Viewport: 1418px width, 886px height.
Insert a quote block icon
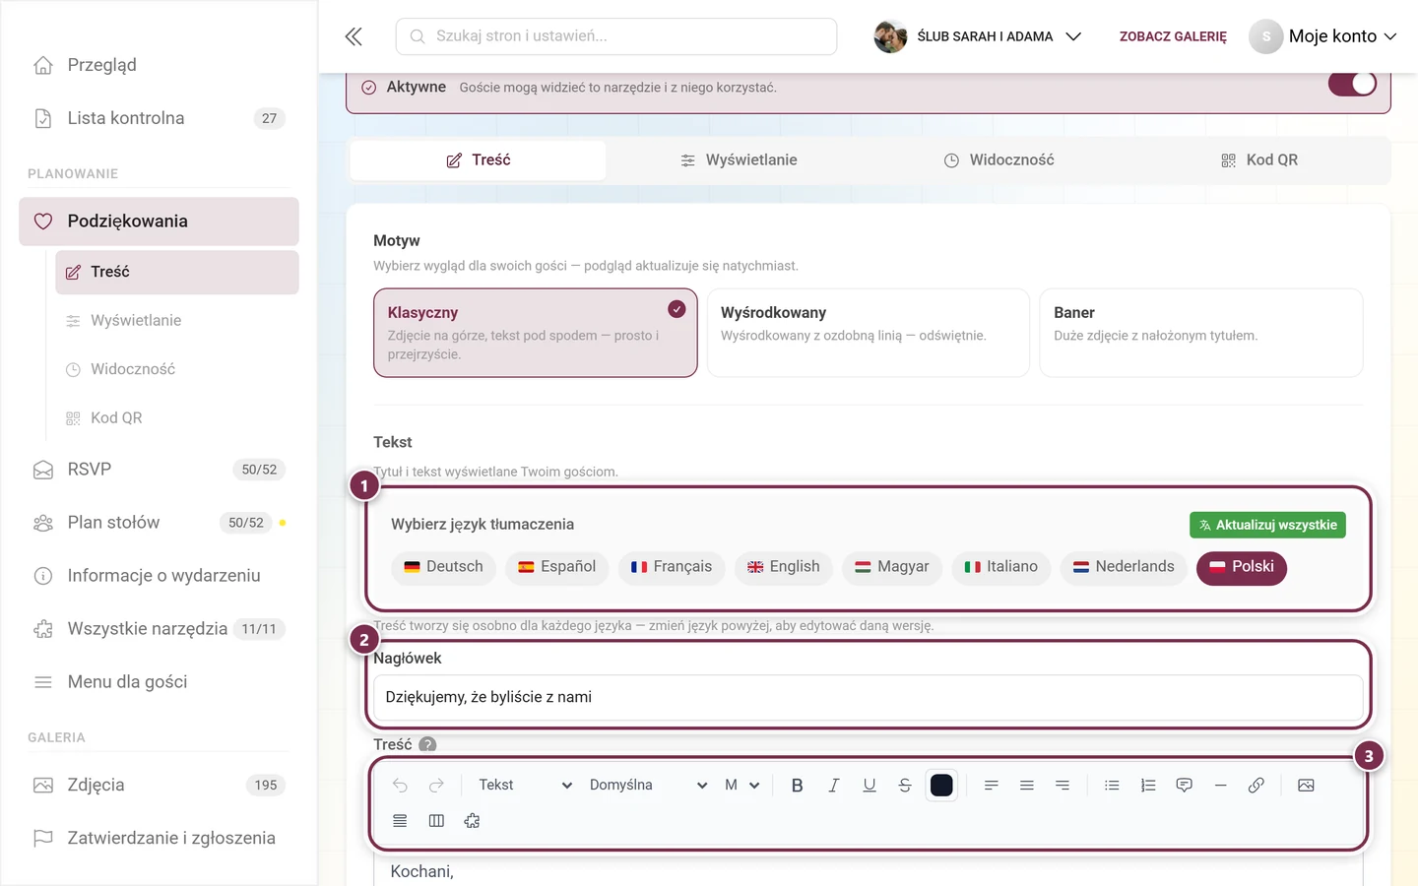point(1185,785)
